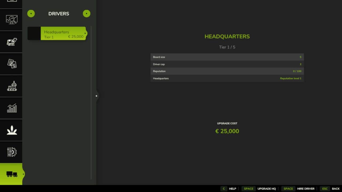Open the price statistics monitor icon
Viewport: 342px width, 192px height.
tap(11, 20)
